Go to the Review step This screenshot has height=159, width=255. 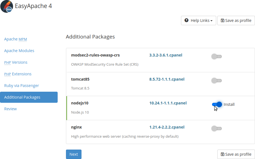click(x=11, y=109)
